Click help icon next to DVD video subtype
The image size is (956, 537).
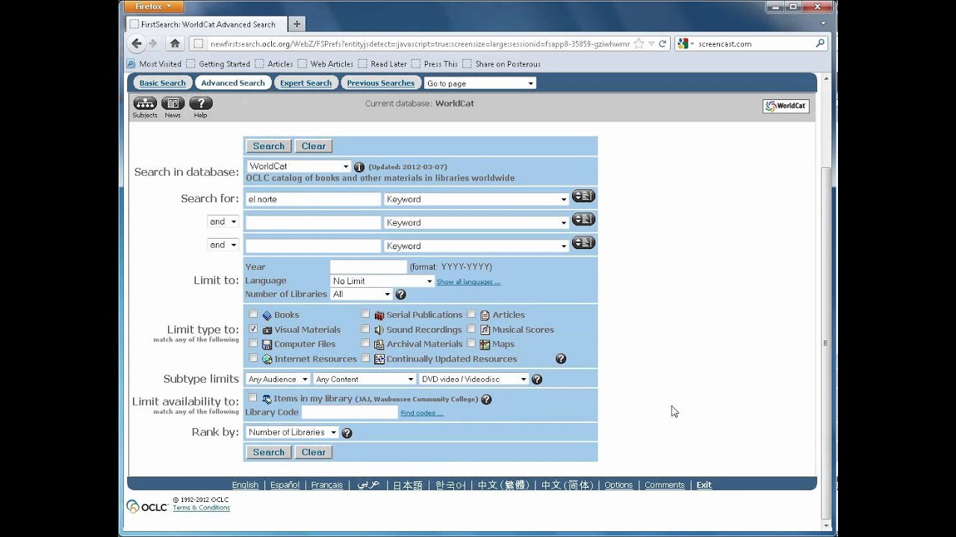tap(536, 380)
